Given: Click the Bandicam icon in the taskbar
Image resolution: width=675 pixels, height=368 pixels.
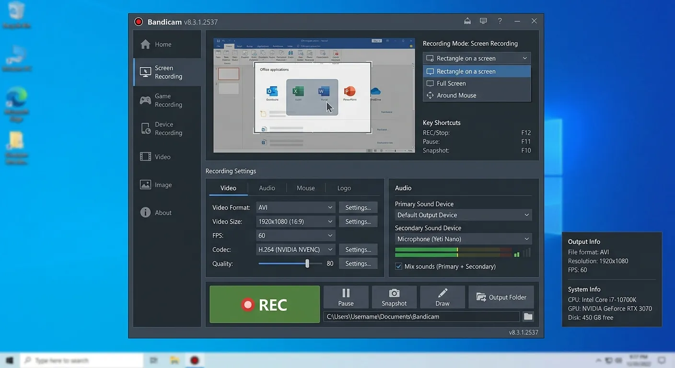Looking at the screenshot, I should point(195,360).
